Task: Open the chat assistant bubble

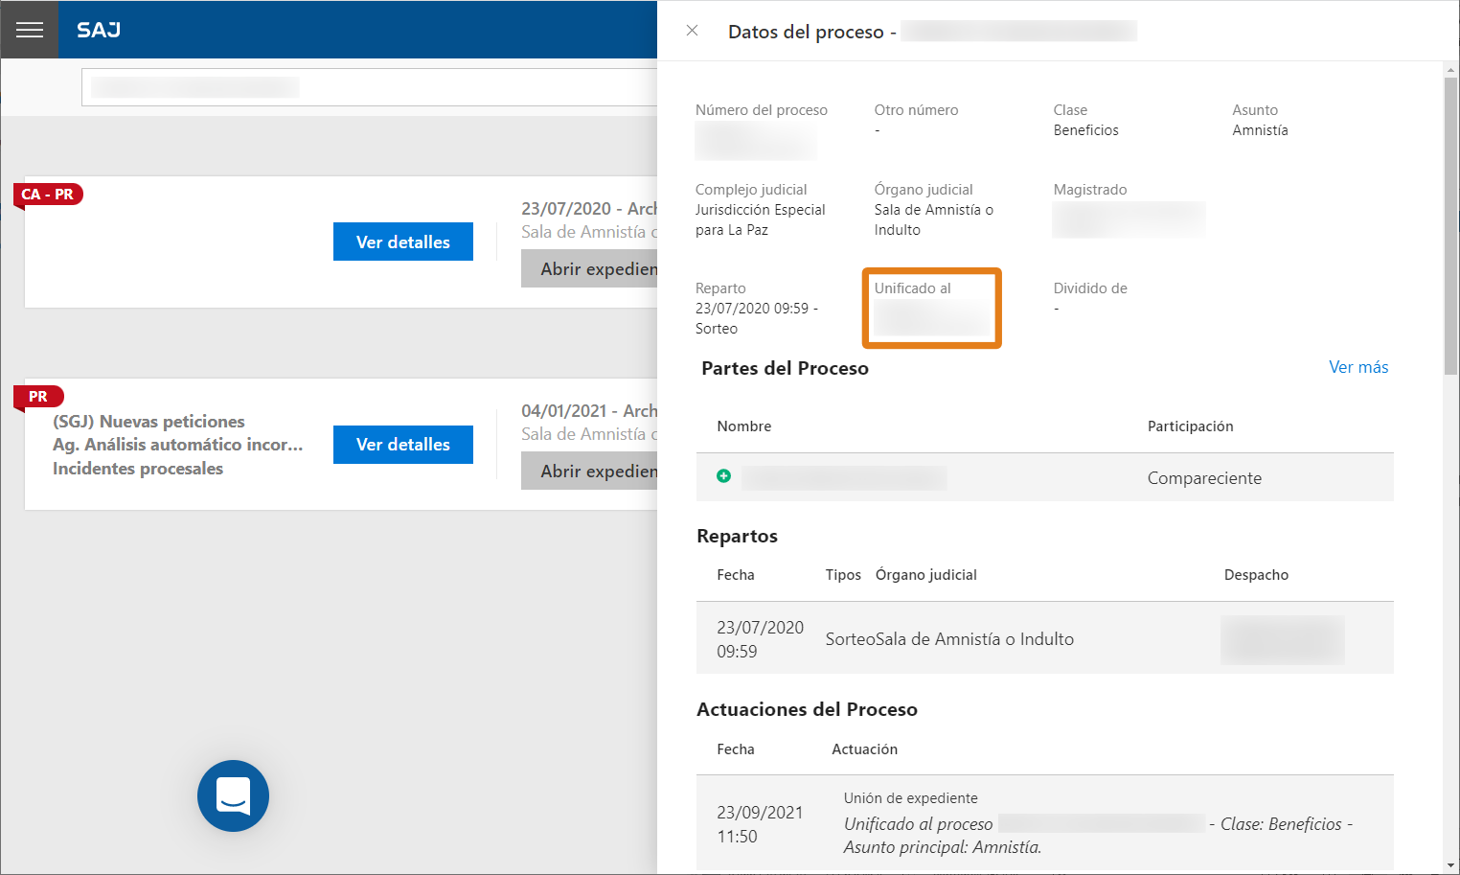Action: [x=233, y=795]
